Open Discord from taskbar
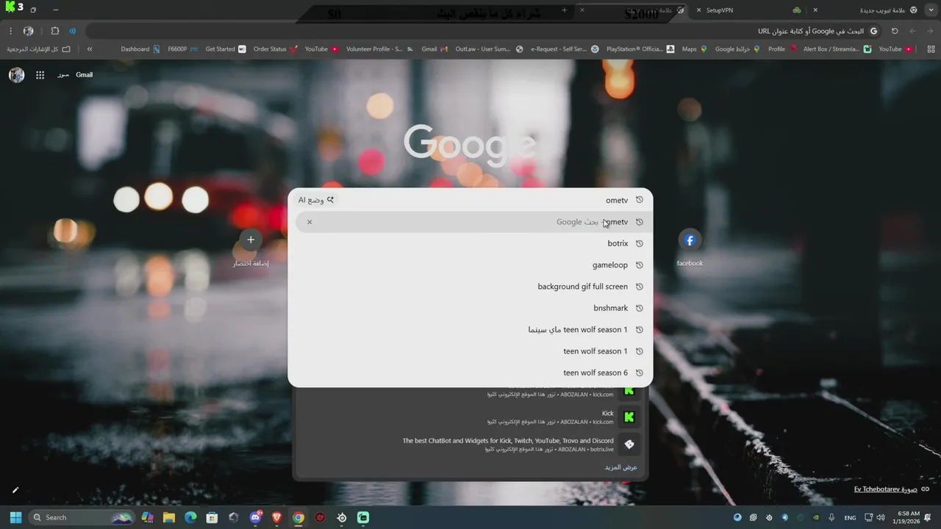Screen dimensions: 941x529 [x=255, y=517]
